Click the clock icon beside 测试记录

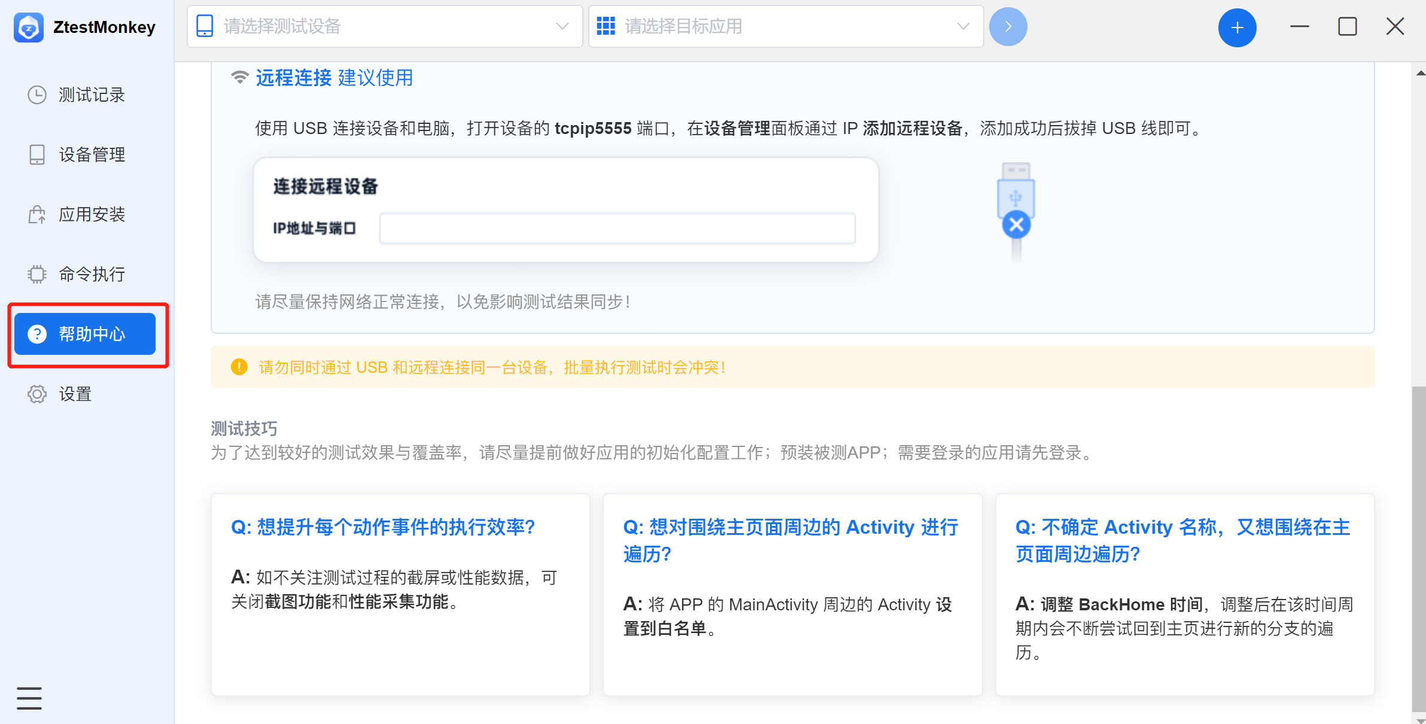[x=37, y=95]
